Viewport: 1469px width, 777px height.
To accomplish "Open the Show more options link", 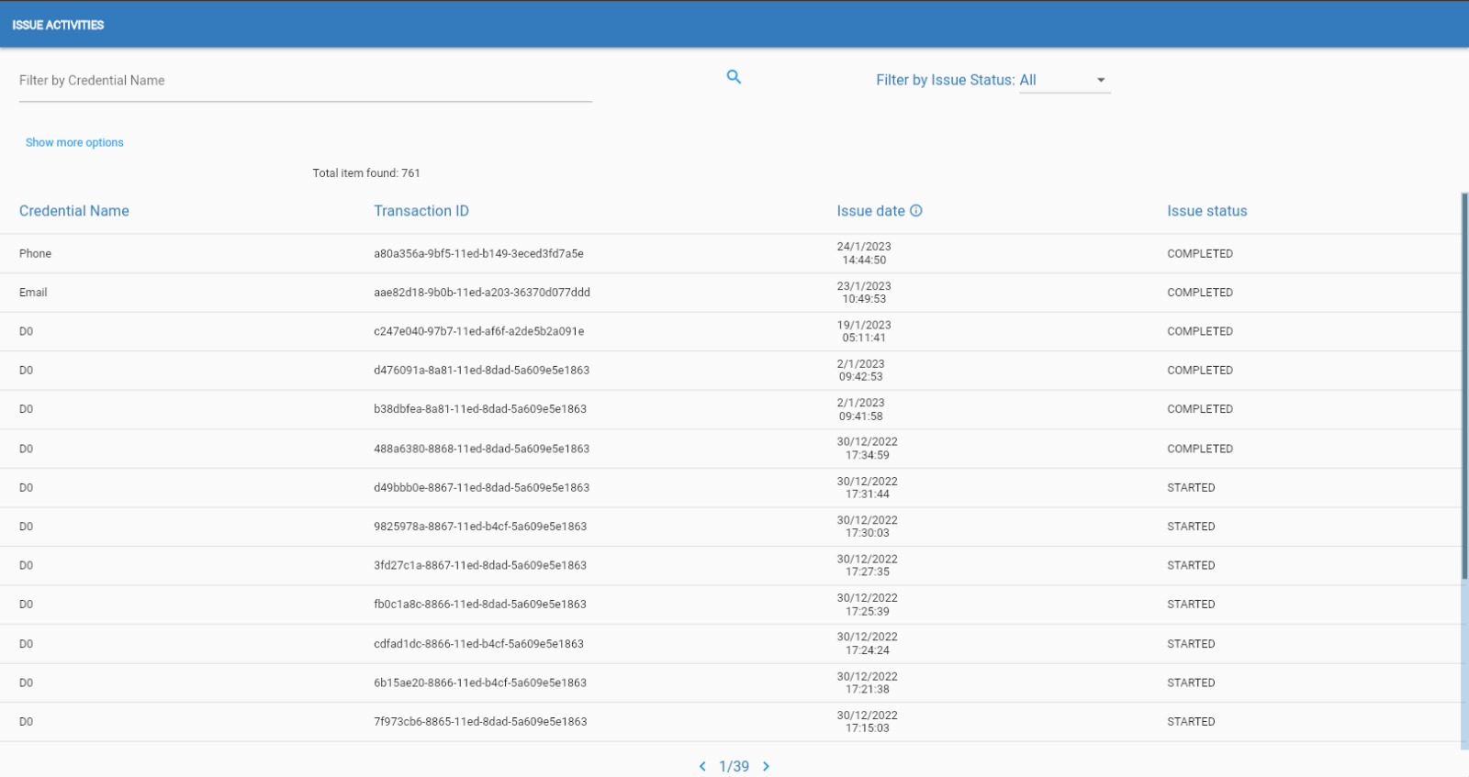I will [74, 142].
